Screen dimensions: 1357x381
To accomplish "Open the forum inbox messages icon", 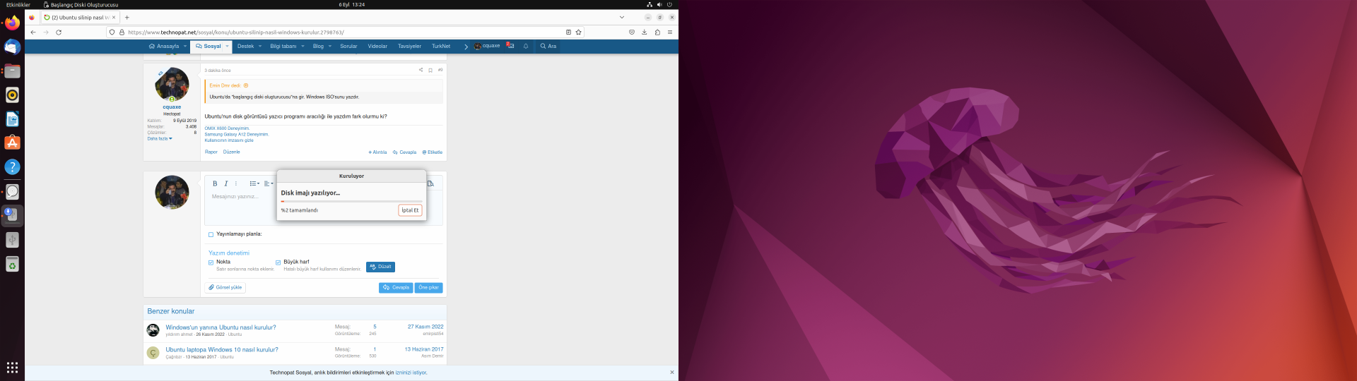I will tap(510, 46).
